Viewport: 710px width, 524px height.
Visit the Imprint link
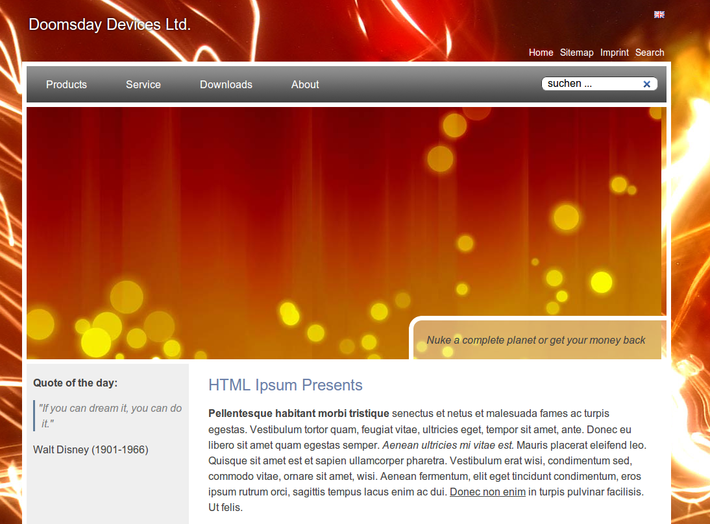coord(615,53)
